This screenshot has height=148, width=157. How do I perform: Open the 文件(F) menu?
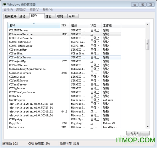(x=8, y=10)
